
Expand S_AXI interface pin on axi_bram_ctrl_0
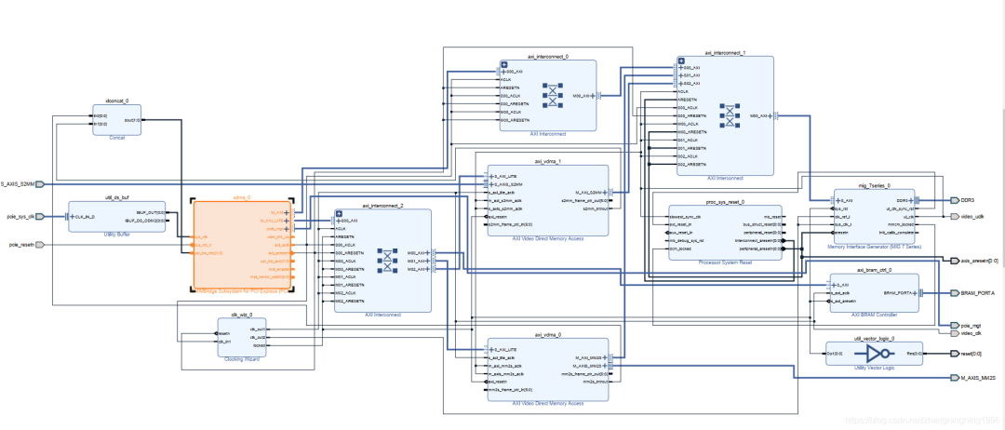coord(836,284)
